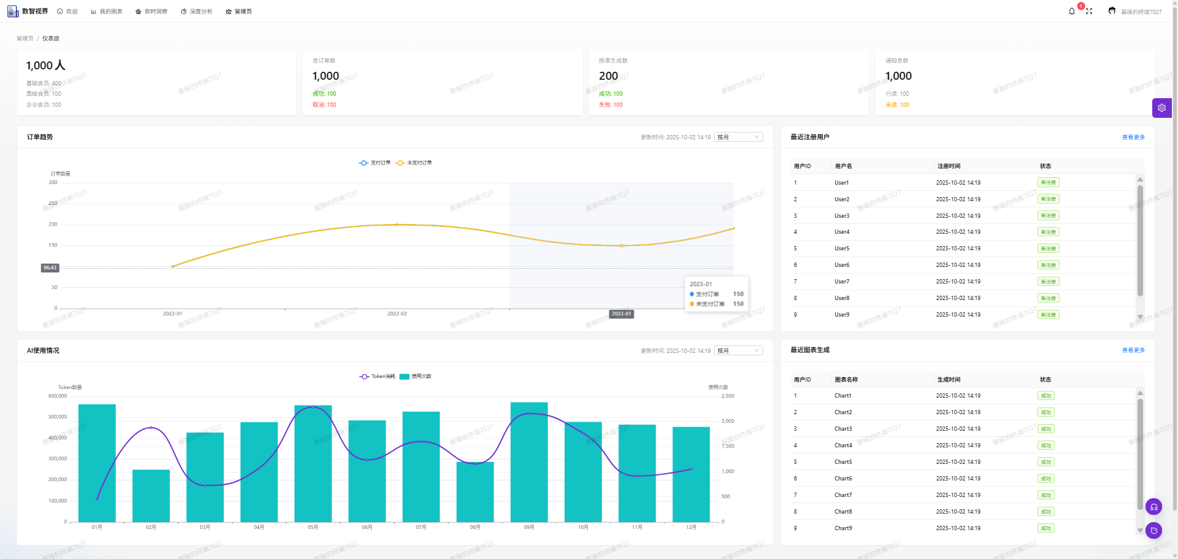Viewport: 1178px width, 559px height.
Task: Toggle the Token消耗 legend item
Action: tap(377, 377)
